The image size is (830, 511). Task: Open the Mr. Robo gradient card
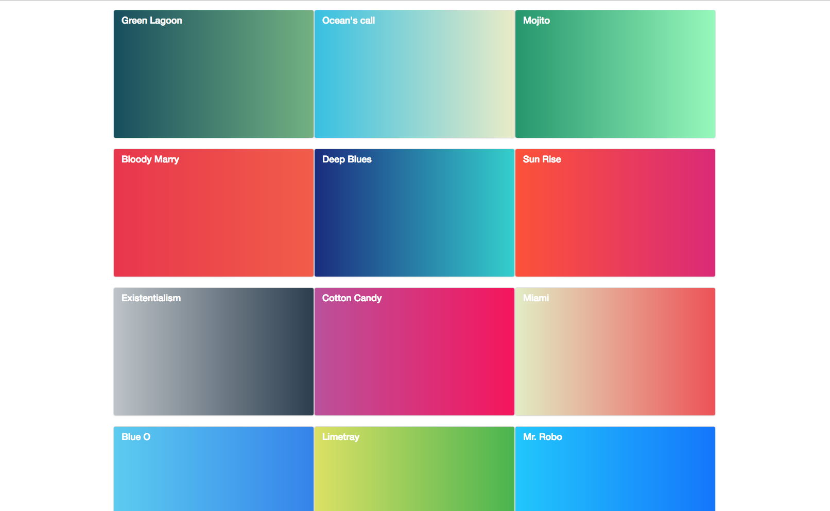click(615, 469)
